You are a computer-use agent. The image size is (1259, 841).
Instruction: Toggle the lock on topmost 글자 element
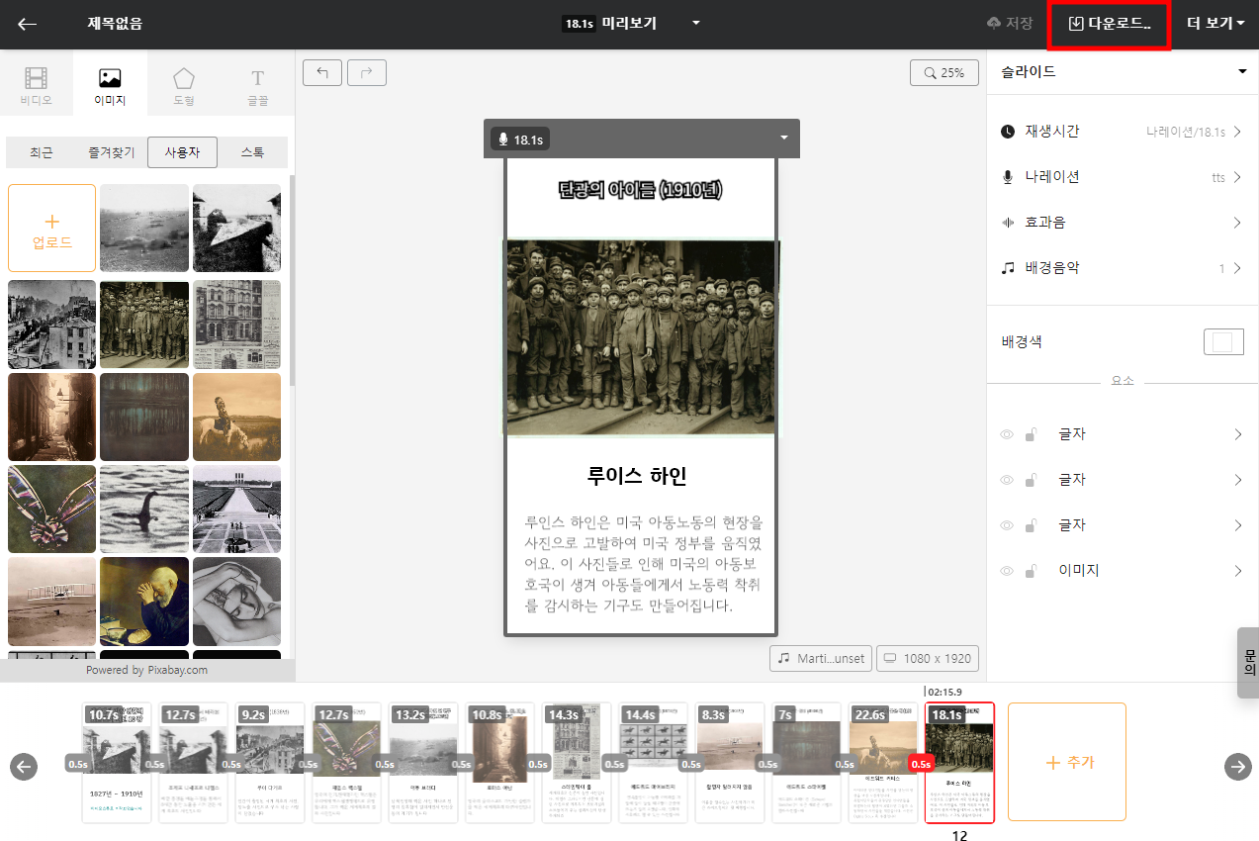(x=1032, y=434)
